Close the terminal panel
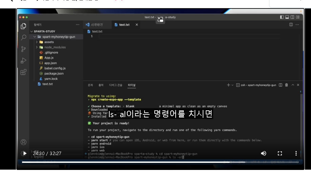The image size is (311, 173). click(298, 85)
